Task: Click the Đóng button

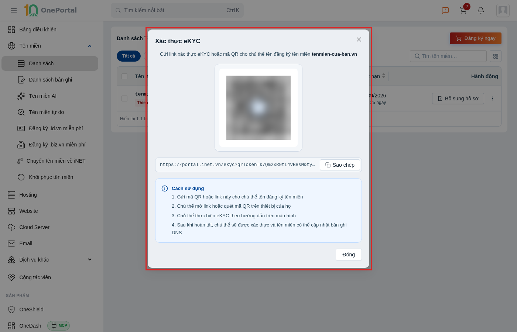Action: (x=349, y=255)
